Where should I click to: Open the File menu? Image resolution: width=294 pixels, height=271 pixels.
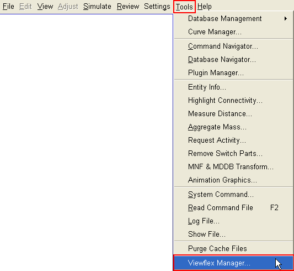coord(8,7)
